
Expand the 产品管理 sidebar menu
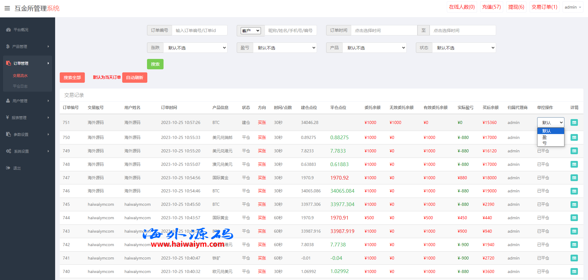[28, 46]
